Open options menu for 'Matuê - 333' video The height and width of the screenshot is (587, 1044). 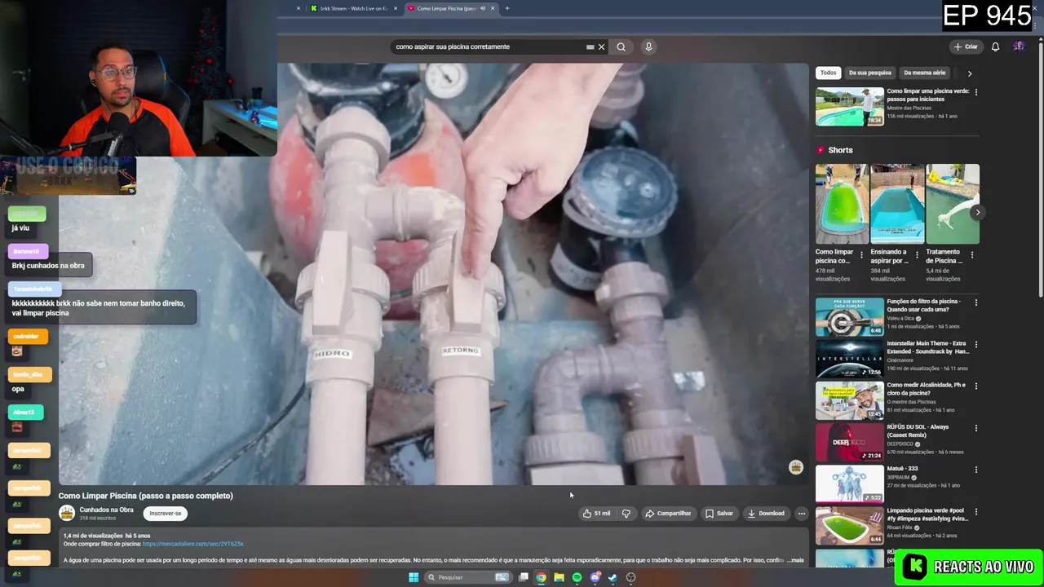coord(976,470)
